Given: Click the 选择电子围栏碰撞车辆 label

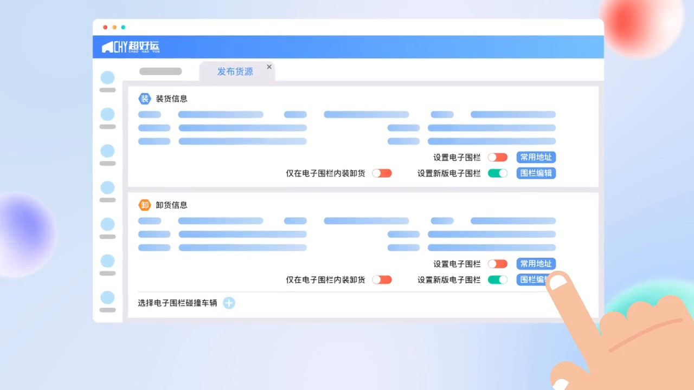Looking at the screenshot, I should click(x=177, y=303).
